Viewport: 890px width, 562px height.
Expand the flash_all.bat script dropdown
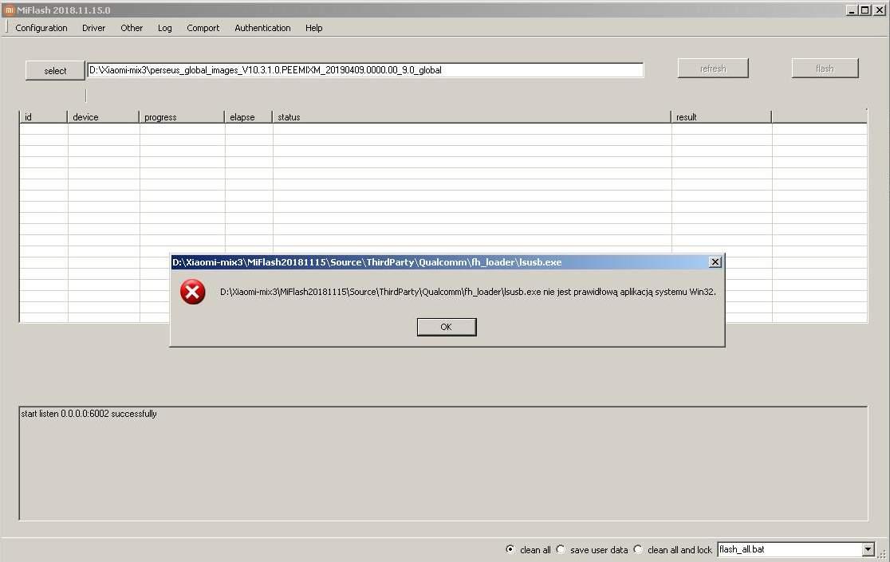(868, 549)
